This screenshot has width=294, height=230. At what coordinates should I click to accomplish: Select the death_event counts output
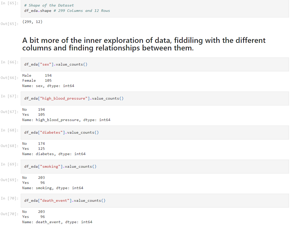pos(57,217)
